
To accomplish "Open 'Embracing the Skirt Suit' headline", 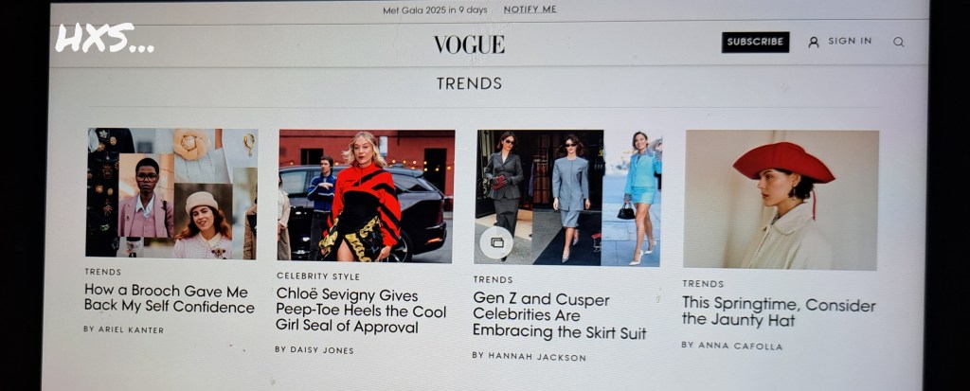I will 559,316.
